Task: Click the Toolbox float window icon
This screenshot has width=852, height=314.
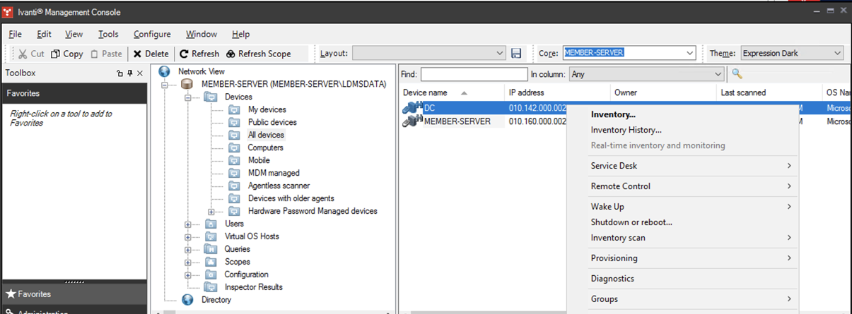Action: pyautogui.click(x=119, y=73)
